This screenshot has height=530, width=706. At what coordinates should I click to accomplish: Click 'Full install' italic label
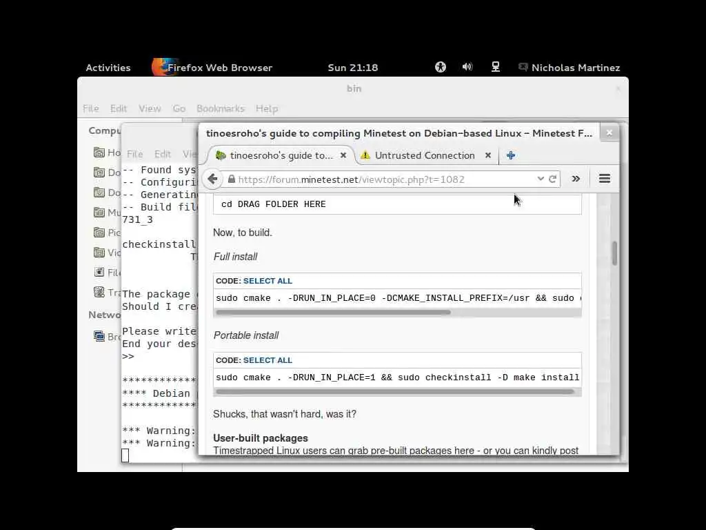coord(235,257)
